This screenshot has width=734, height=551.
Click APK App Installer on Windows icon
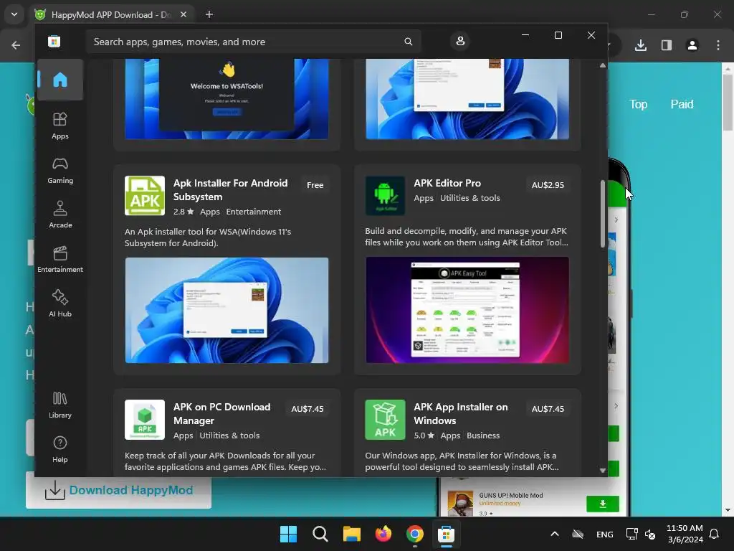385,419
